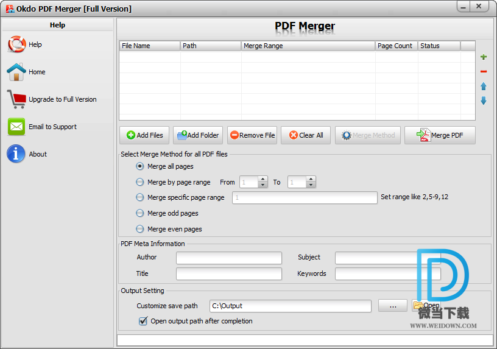
Task: Close the Okdo PDF Merger window
Action: point(479,6)
